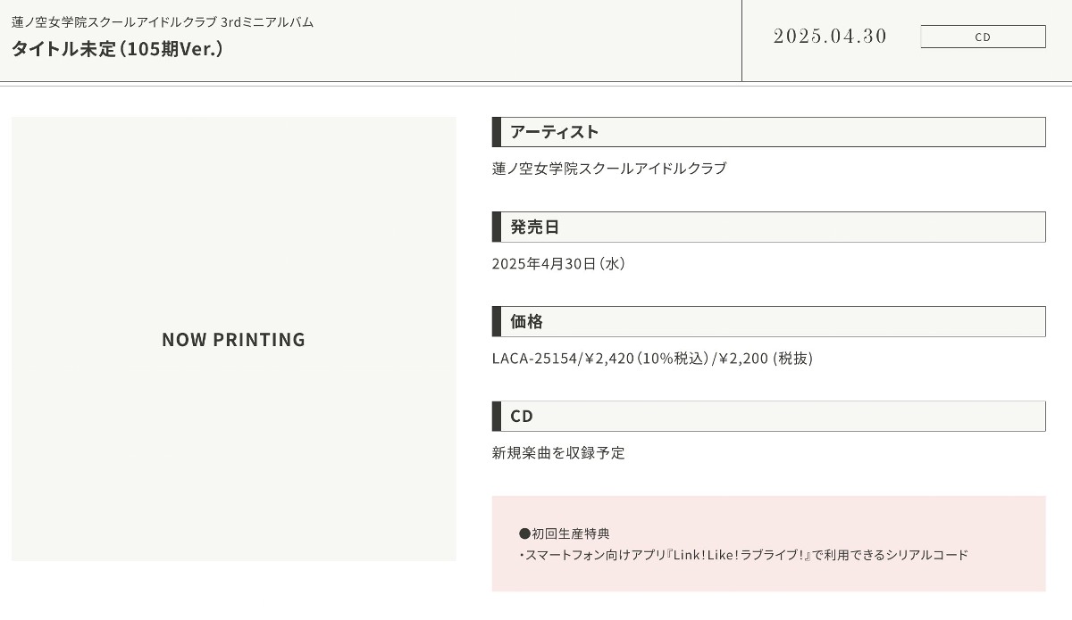
Task: Click the NOW PRINTING cover placeholder
Action: pyautogui.click(x=233, y=339)
